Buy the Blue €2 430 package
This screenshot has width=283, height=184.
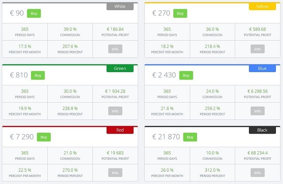click(186, 75)
